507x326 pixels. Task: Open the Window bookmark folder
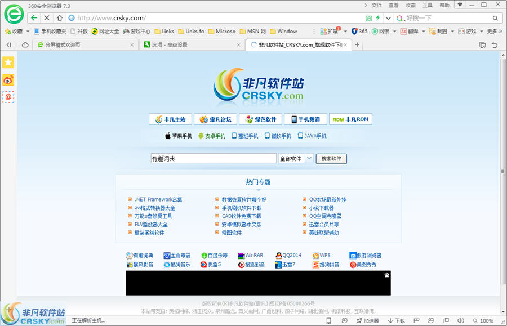coord(283,32)
